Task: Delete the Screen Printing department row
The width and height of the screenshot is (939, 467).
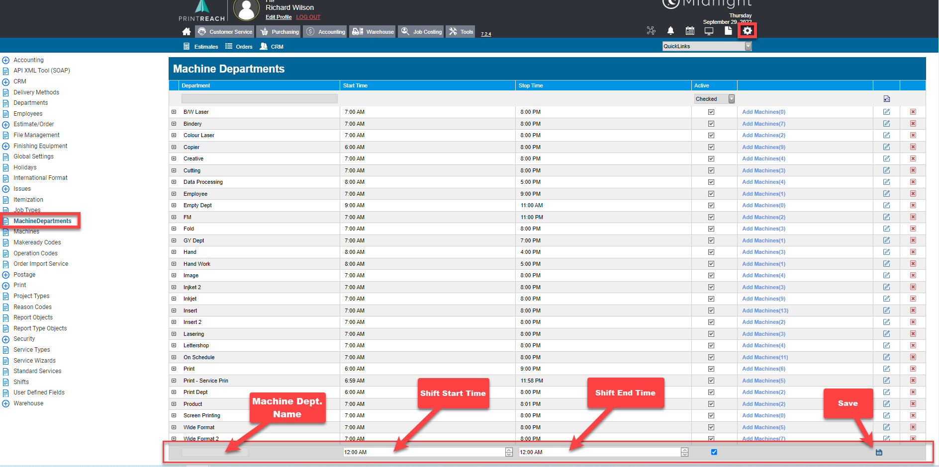Action: 913,415
